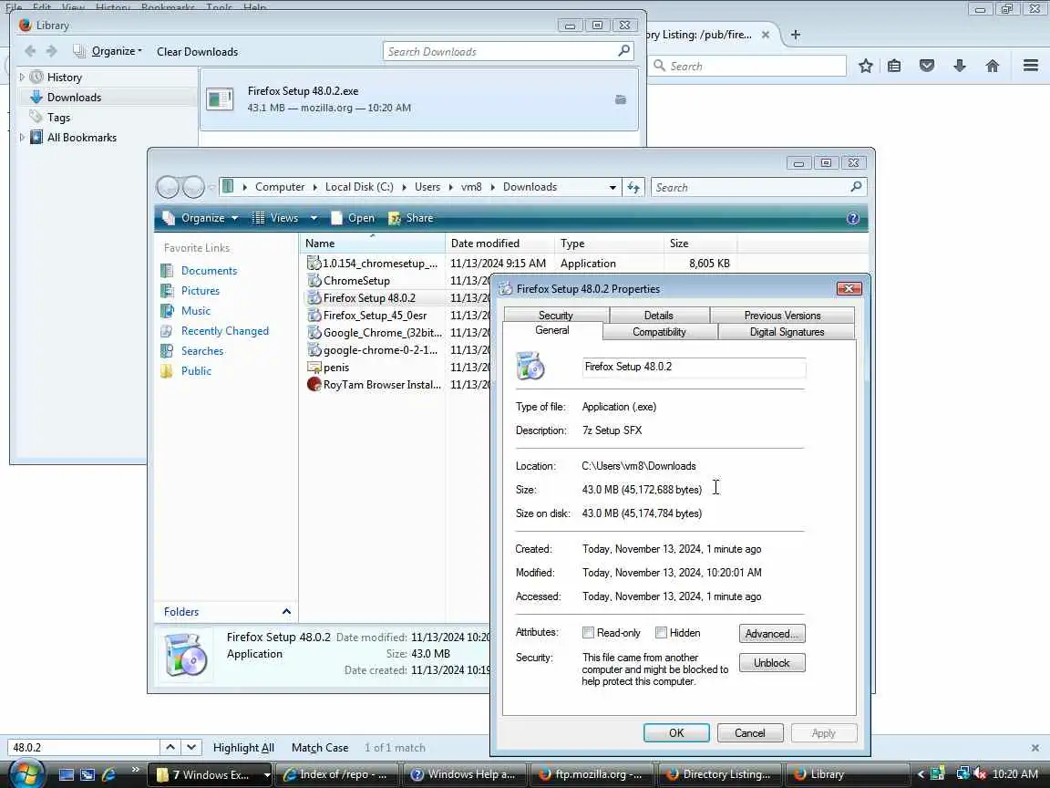
Task: Click Open in Explorer toolbar
Action: point(353,218)
